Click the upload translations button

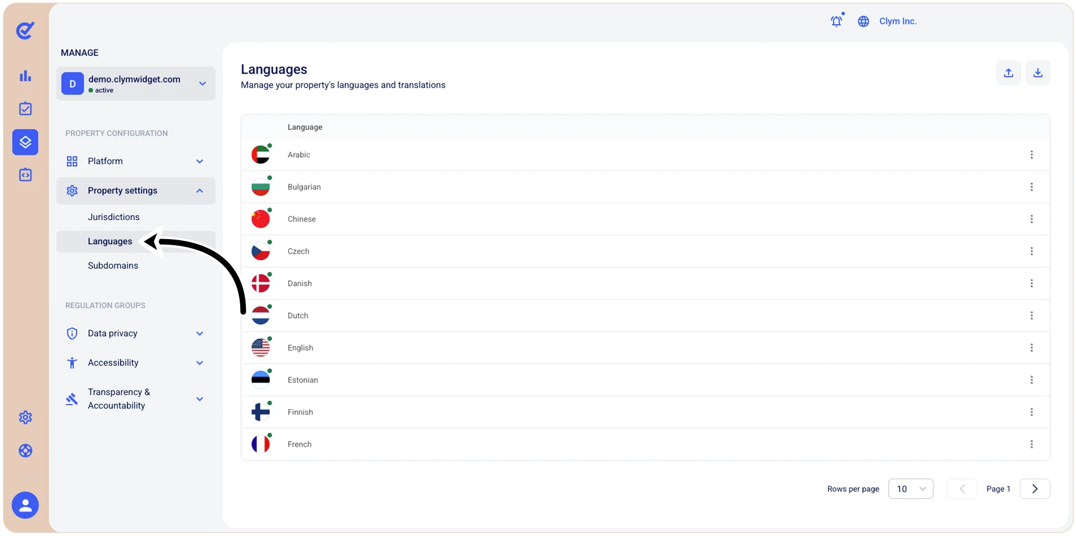[1008, 73]
